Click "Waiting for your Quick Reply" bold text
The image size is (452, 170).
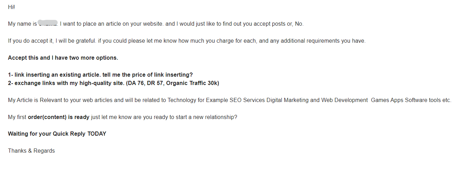(x=47, y=134)
